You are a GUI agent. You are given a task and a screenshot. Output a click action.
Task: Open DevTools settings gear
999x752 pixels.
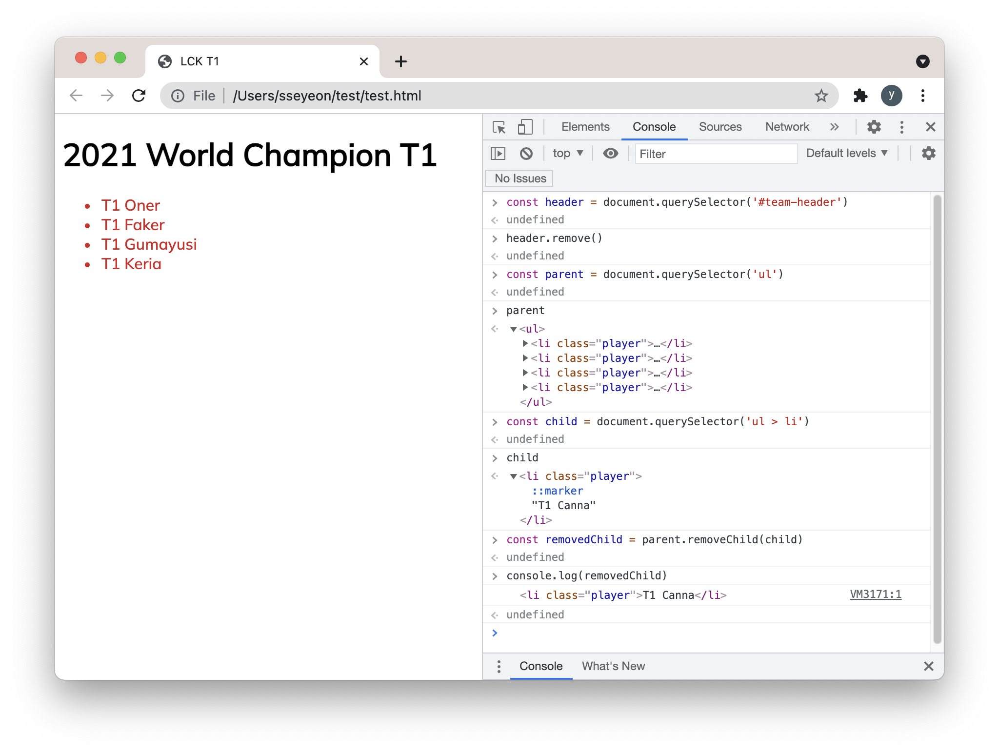[x=874, y=127]
